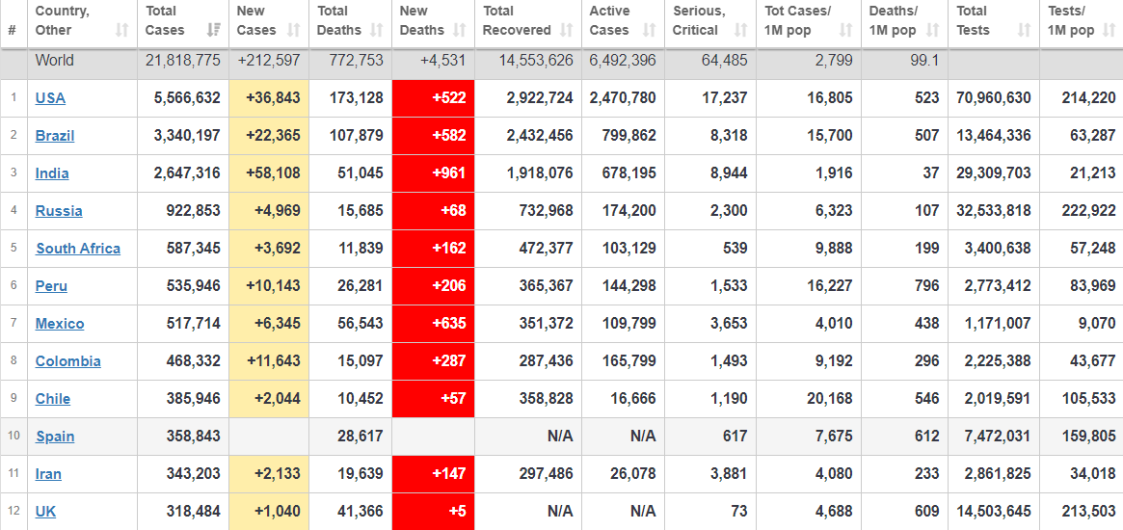Screen dimensions: 1123x530
Task: Follow the UK link
Action: (x=46, y=512)
